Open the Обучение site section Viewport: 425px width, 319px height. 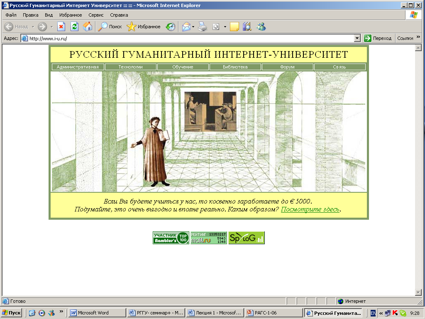click(183, 67)
